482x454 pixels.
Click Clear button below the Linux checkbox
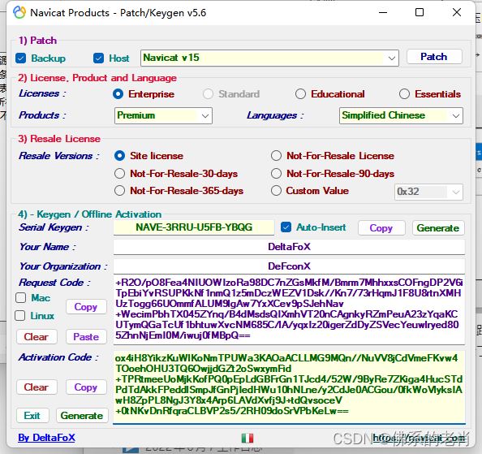[x=37, y=337]
